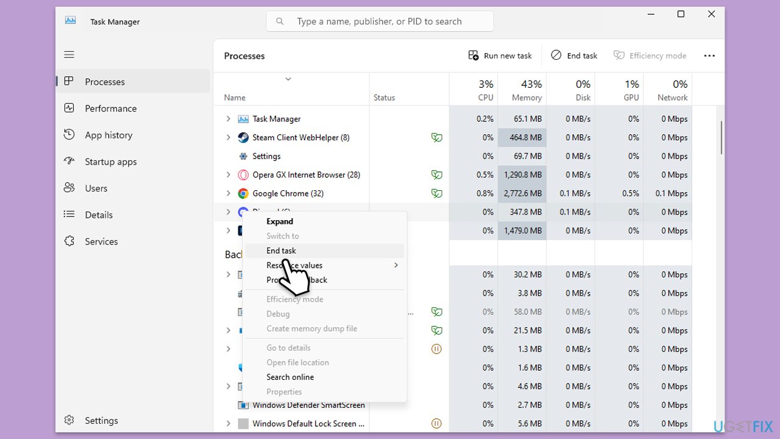Open the three-dot more options menu
The image size is (780, 439).
(x=709, y=55)
